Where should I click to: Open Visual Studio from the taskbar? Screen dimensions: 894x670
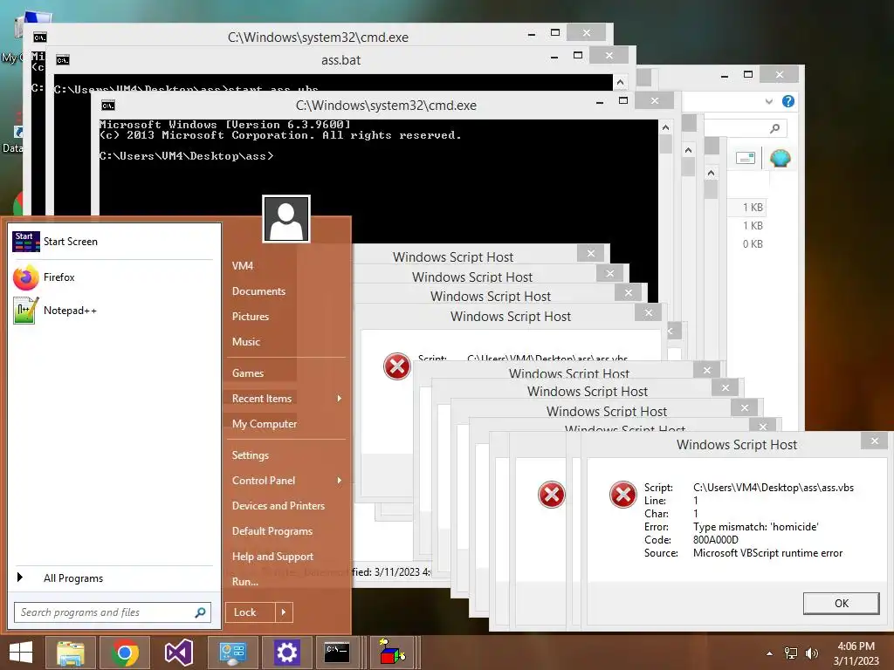[178, 653]
